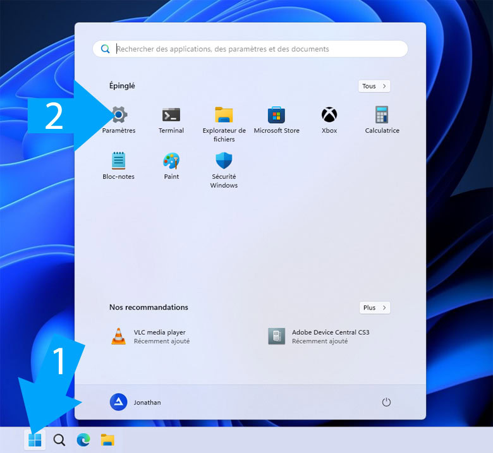Open recommended VLC media player

[151, 336]
